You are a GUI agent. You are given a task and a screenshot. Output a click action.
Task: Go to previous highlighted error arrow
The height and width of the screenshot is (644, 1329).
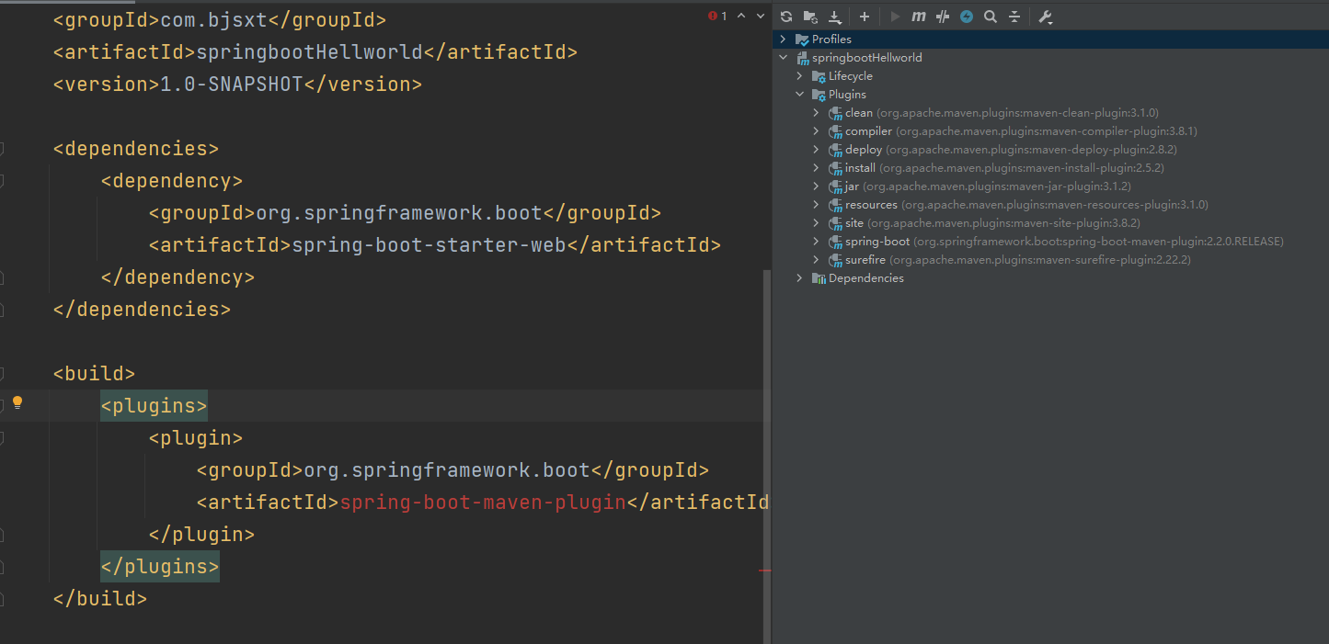[741, 16]
